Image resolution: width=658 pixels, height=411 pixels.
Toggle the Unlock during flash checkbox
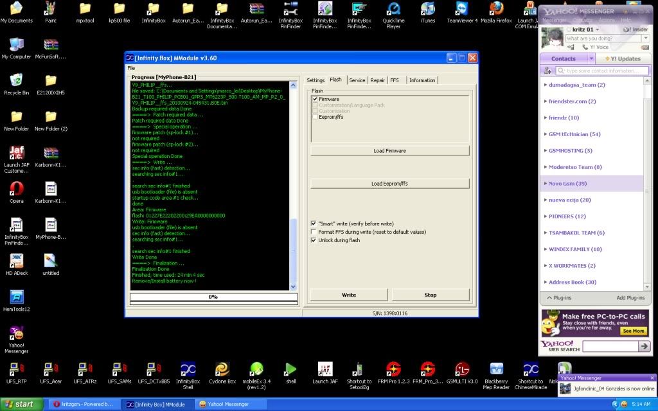click(314, 240)
